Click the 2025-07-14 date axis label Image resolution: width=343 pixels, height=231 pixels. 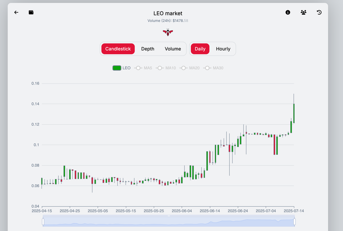pos(294,211)
